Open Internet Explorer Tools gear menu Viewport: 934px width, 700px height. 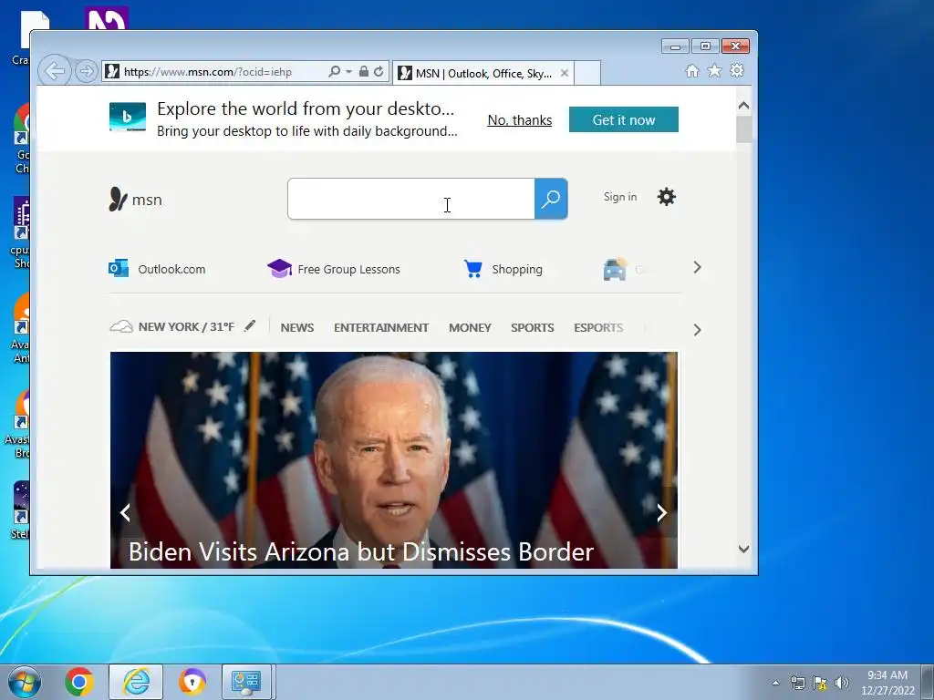[737, 71]
